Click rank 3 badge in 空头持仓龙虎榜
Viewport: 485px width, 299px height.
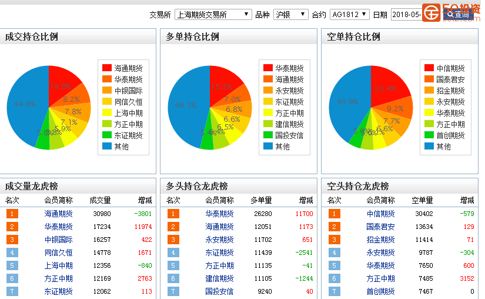(x=335, y=240)
